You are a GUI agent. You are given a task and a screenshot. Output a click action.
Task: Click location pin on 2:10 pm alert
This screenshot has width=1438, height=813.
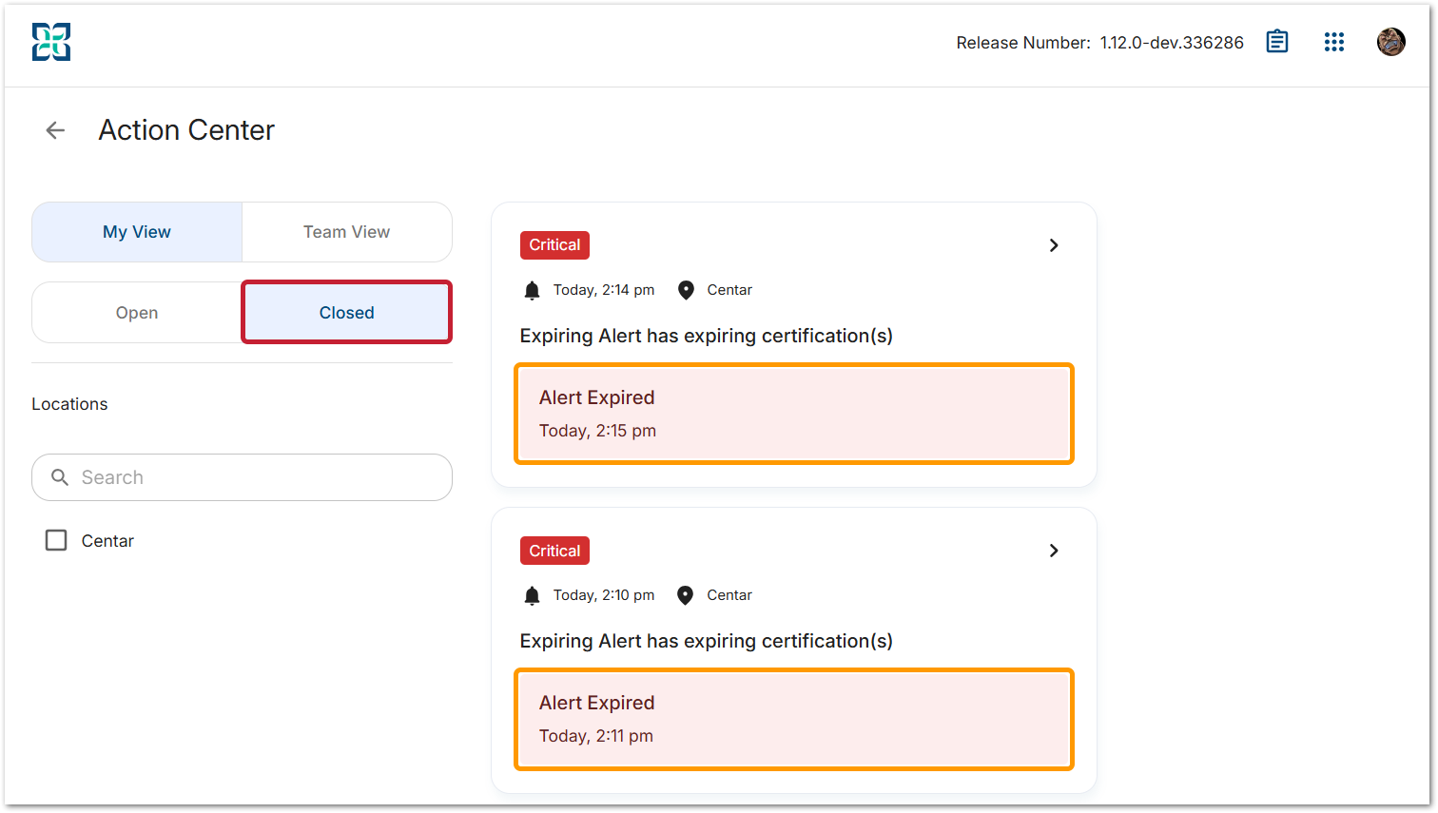tap(685, 595)
